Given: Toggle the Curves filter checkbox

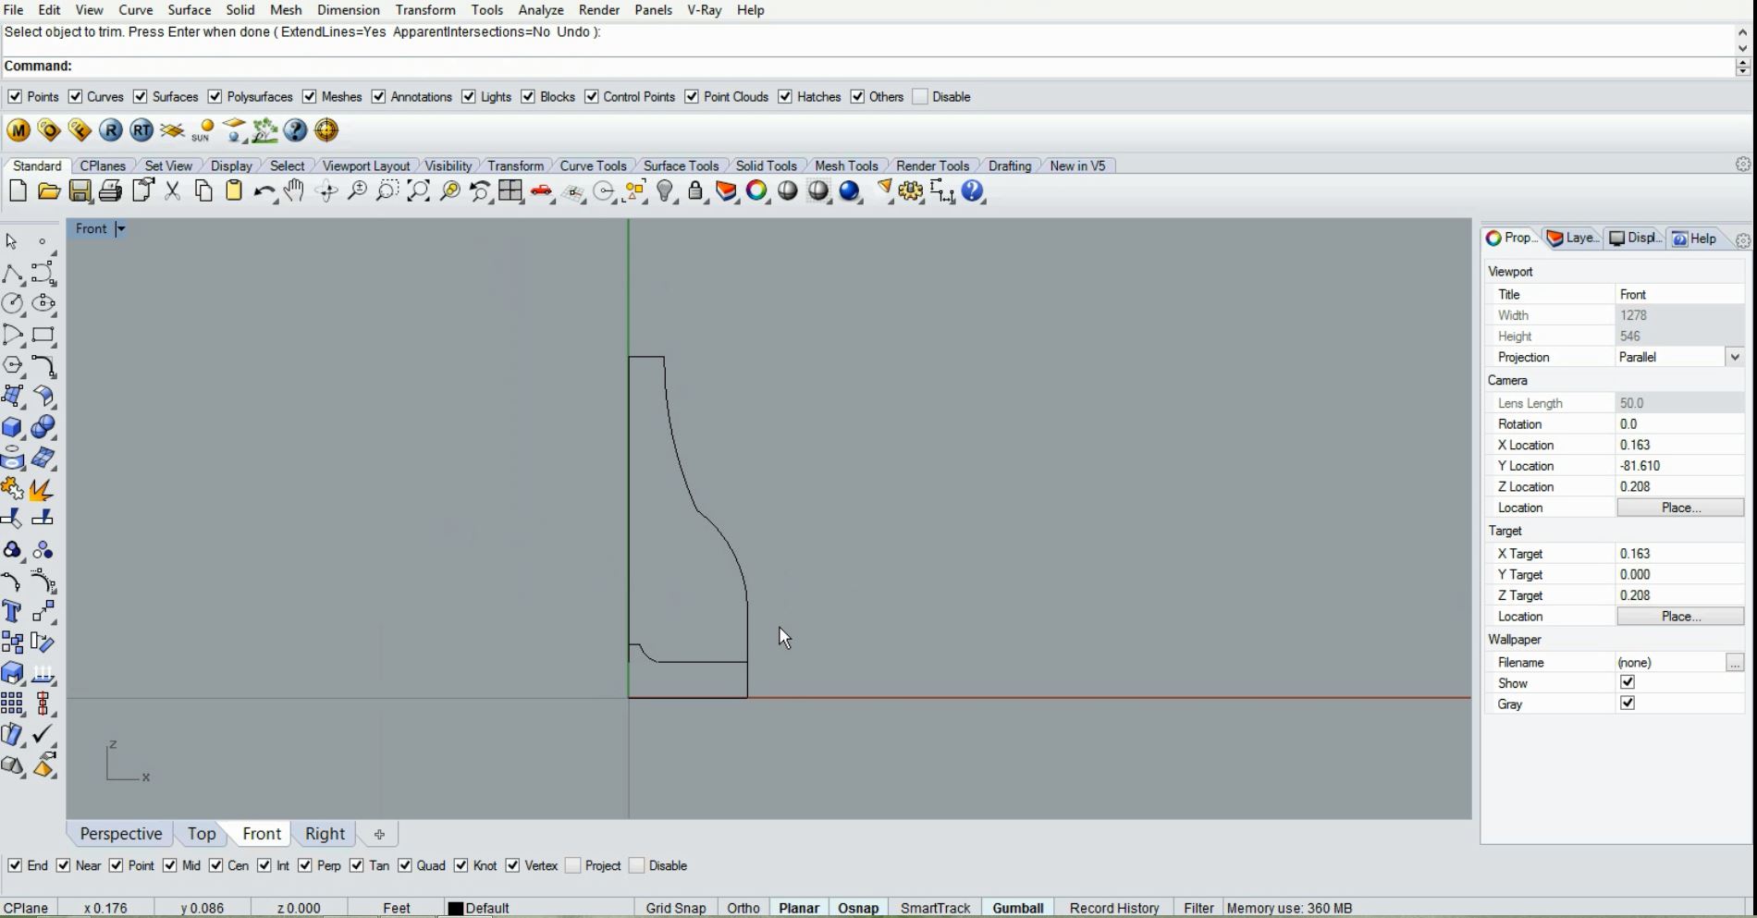Looking at the screenshot, I should [76, 97].
